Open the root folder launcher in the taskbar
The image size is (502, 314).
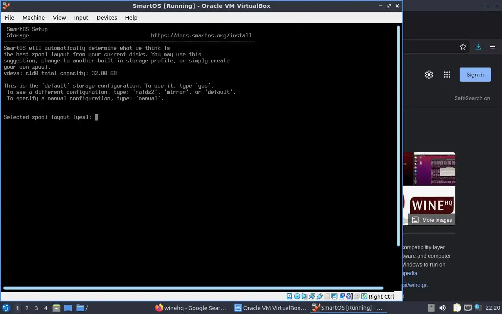82,308
